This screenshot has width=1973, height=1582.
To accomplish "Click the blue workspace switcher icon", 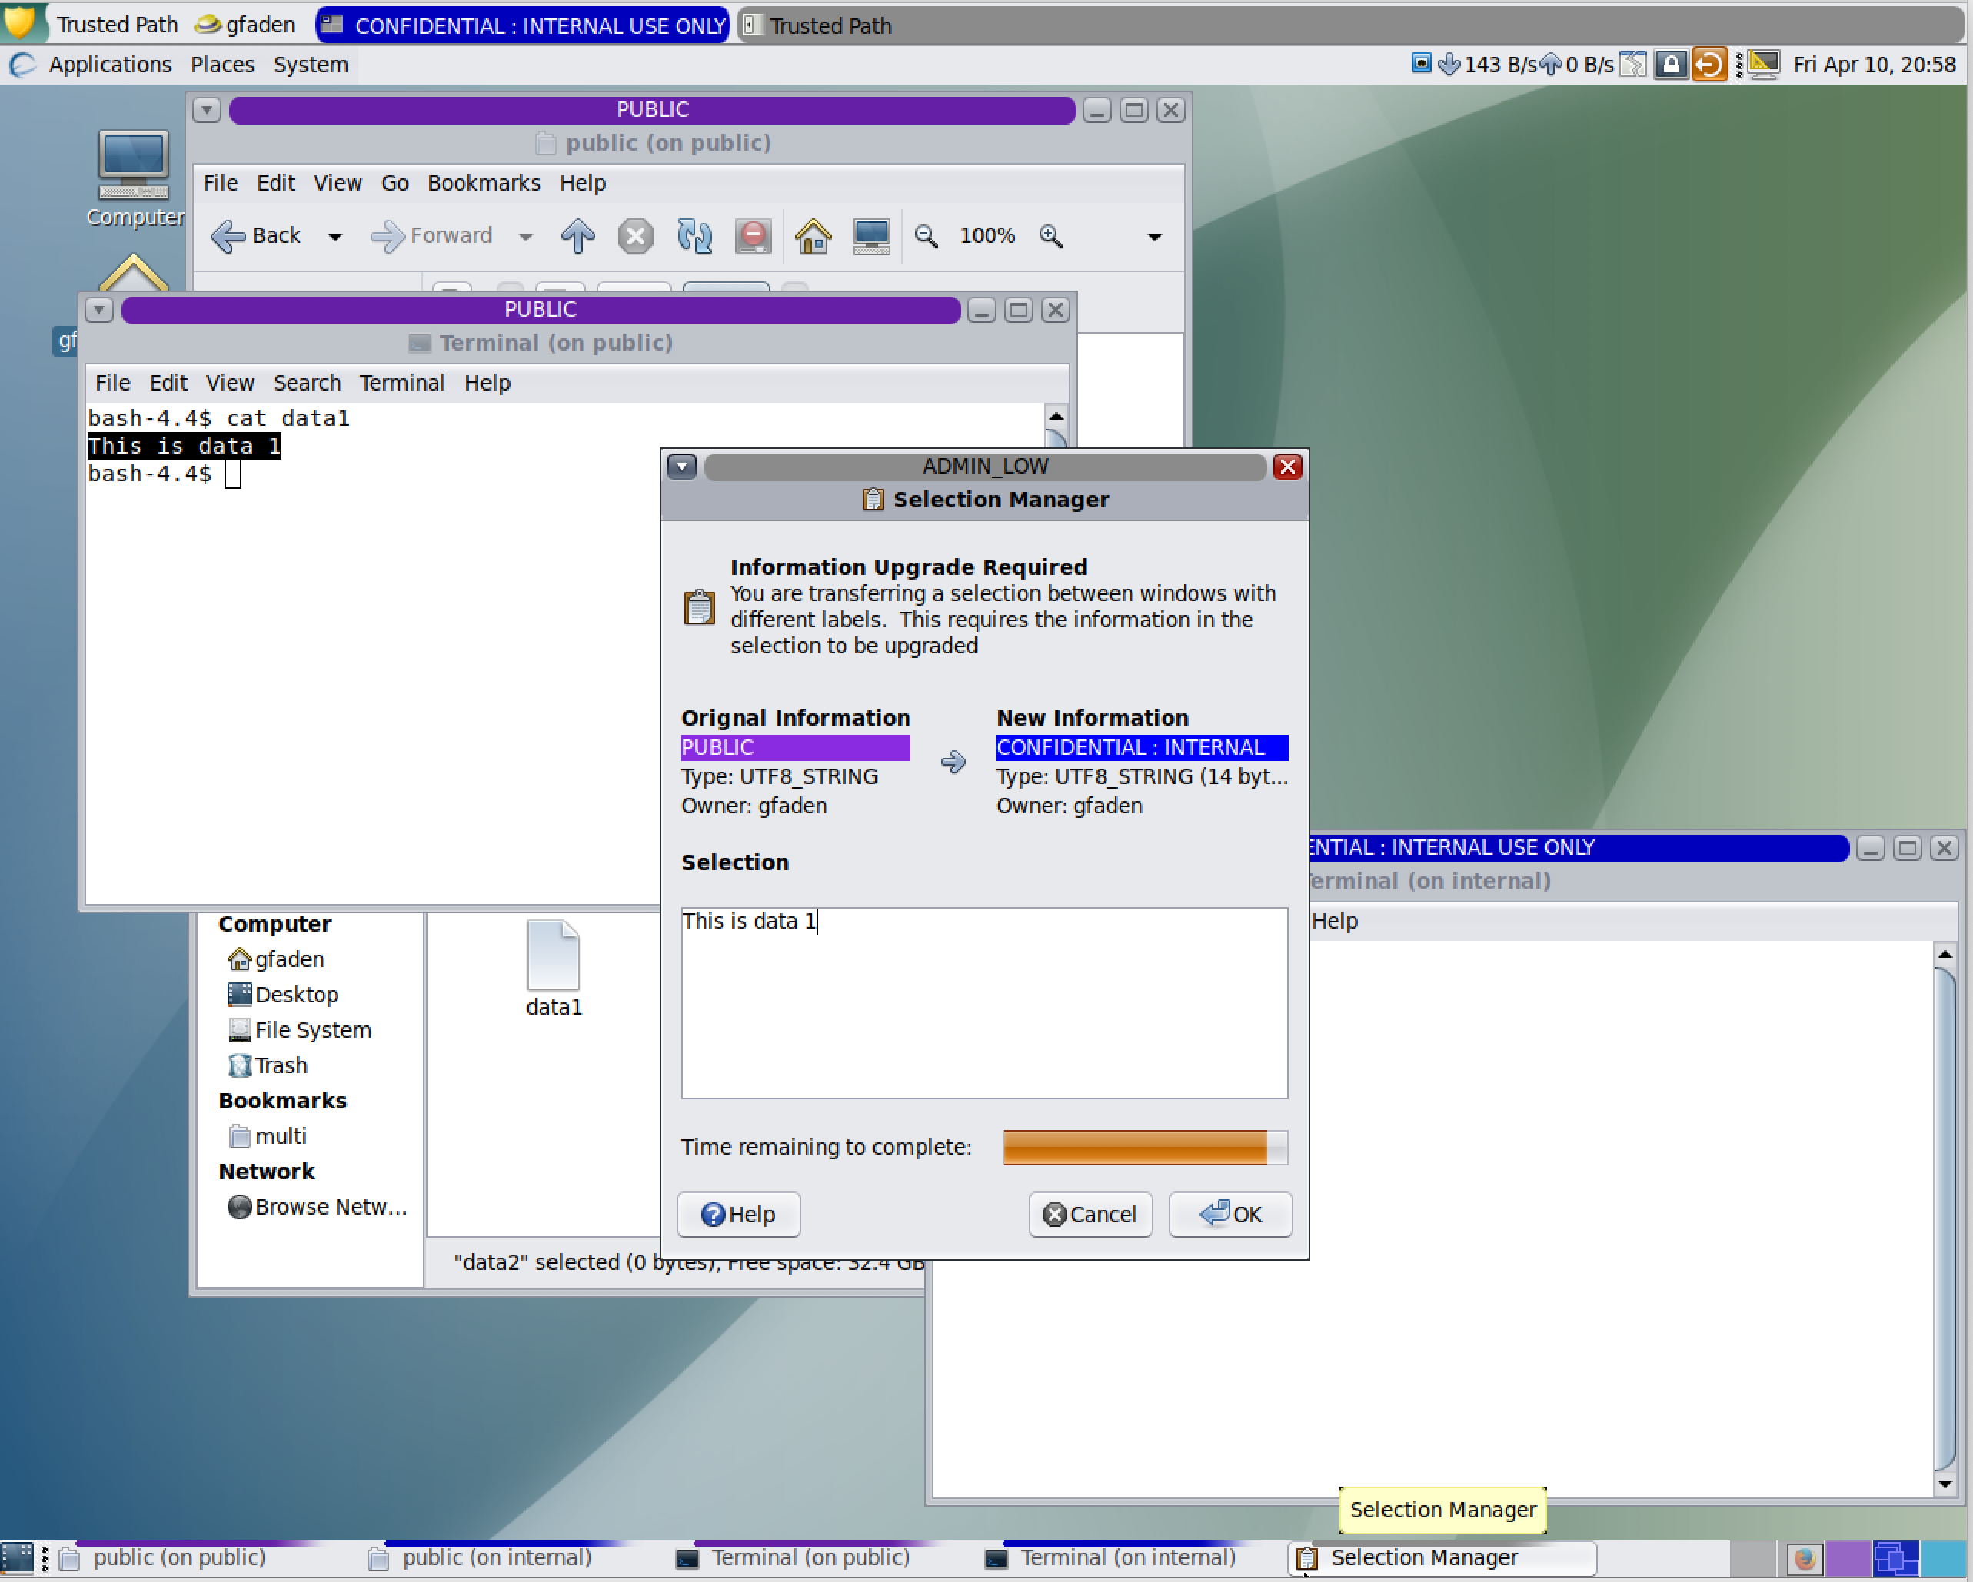I will (1895, 1558).
